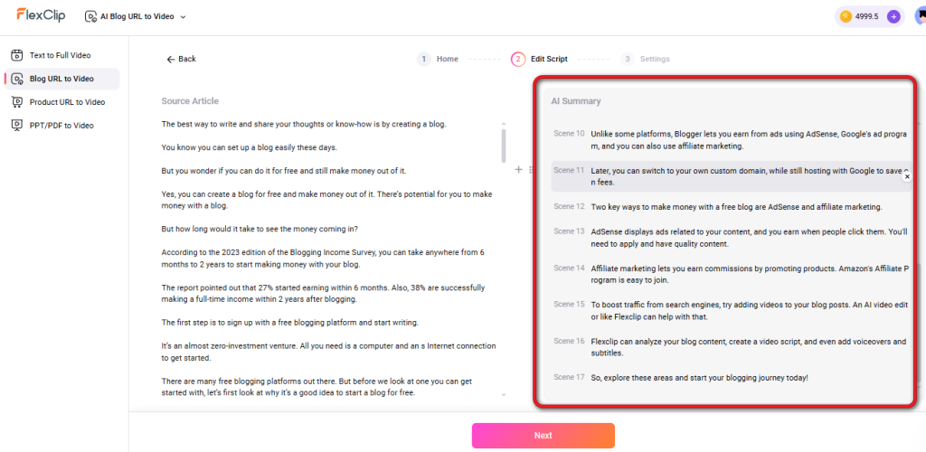Go to step 3 Settings
This screenshot has height=452, width=926.
point(646,59)
